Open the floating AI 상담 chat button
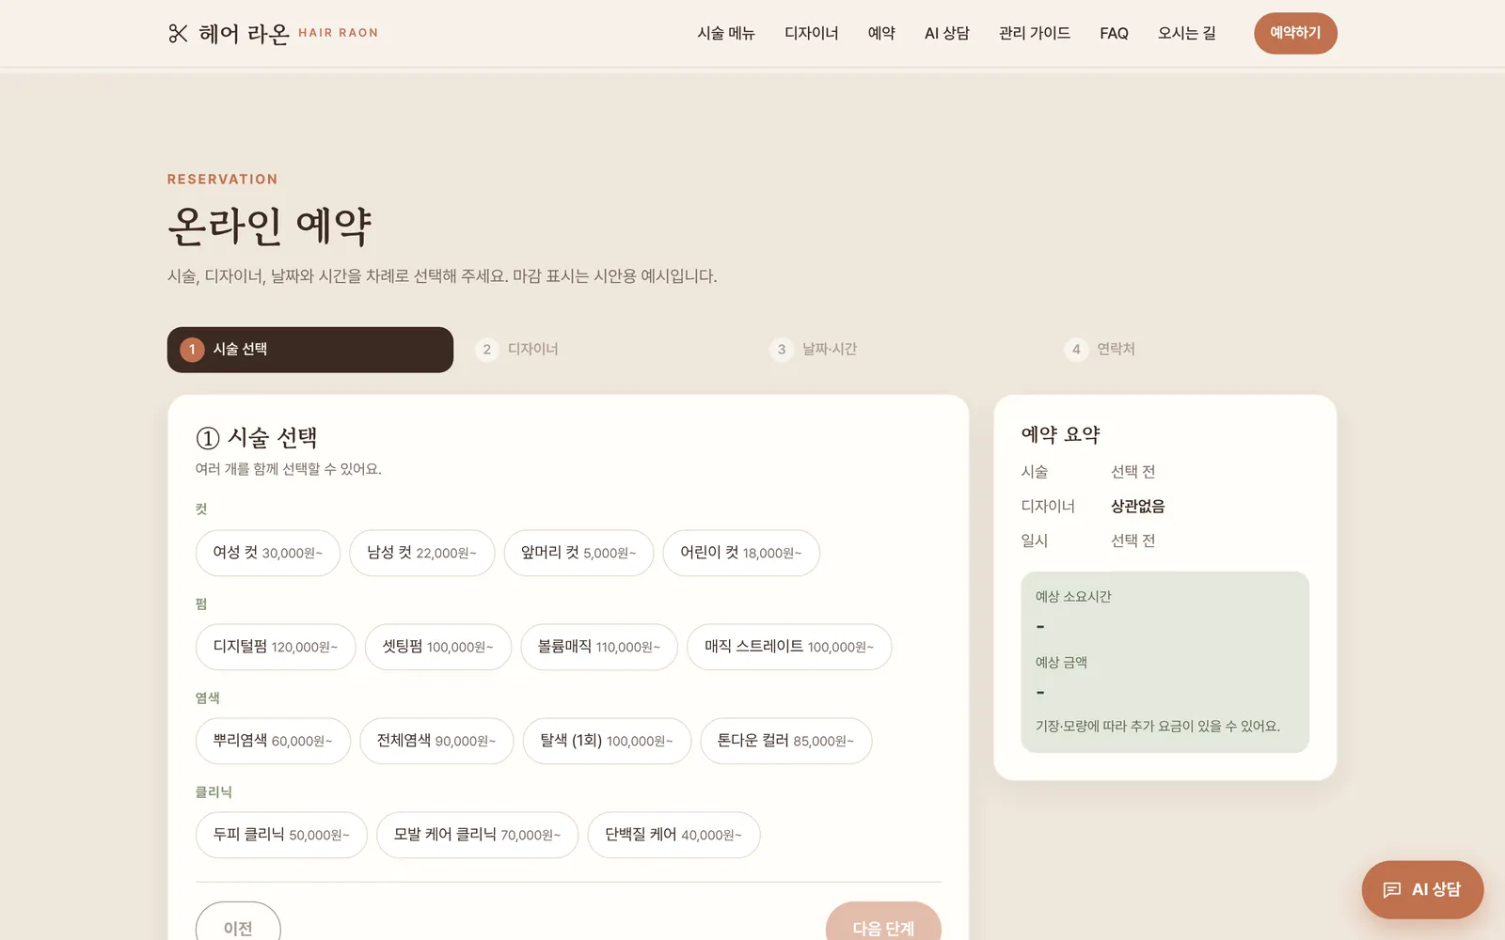 click(1422, 889)
